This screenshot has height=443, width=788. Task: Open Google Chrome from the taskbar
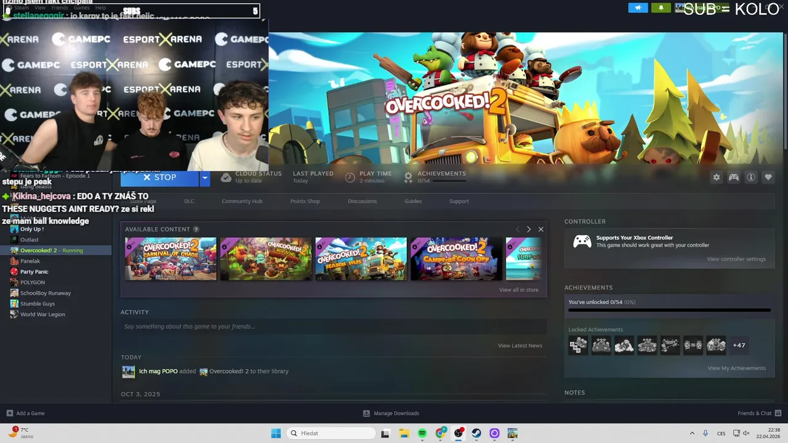point(440,433)
